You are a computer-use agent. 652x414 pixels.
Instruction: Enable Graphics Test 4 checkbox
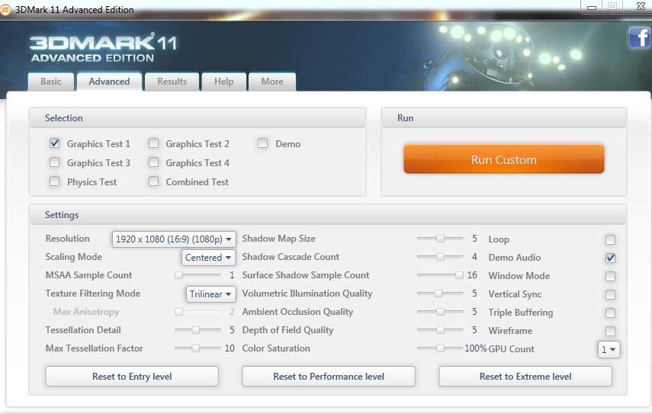[x=154, y=162]
